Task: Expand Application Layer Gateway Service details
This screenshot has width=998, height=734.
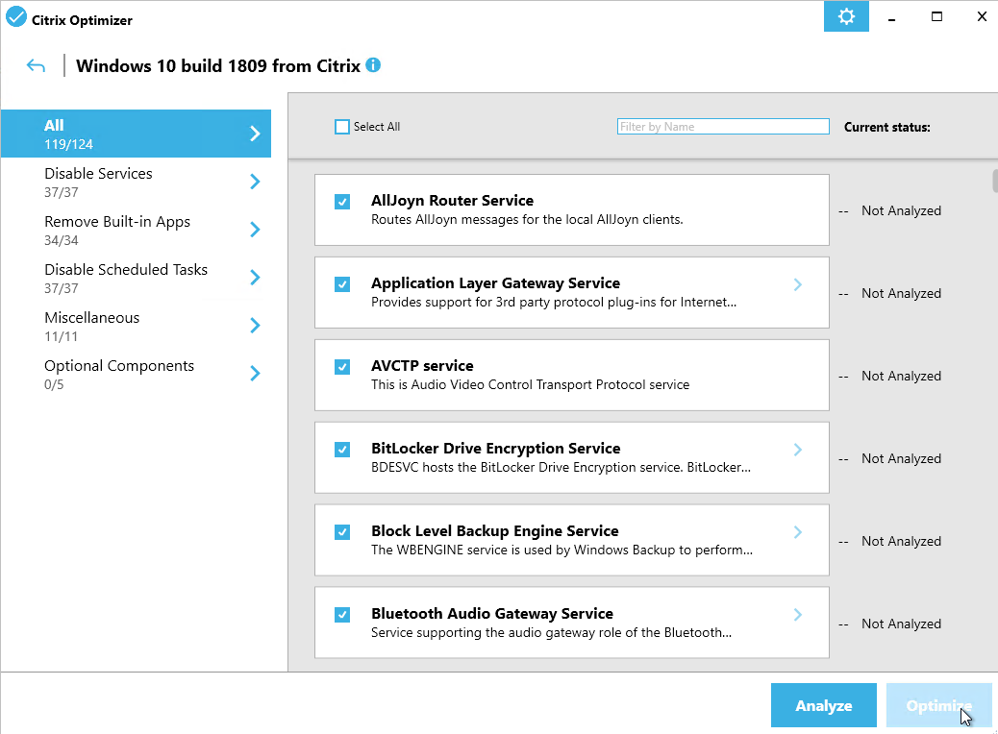Action: point(797,284)
